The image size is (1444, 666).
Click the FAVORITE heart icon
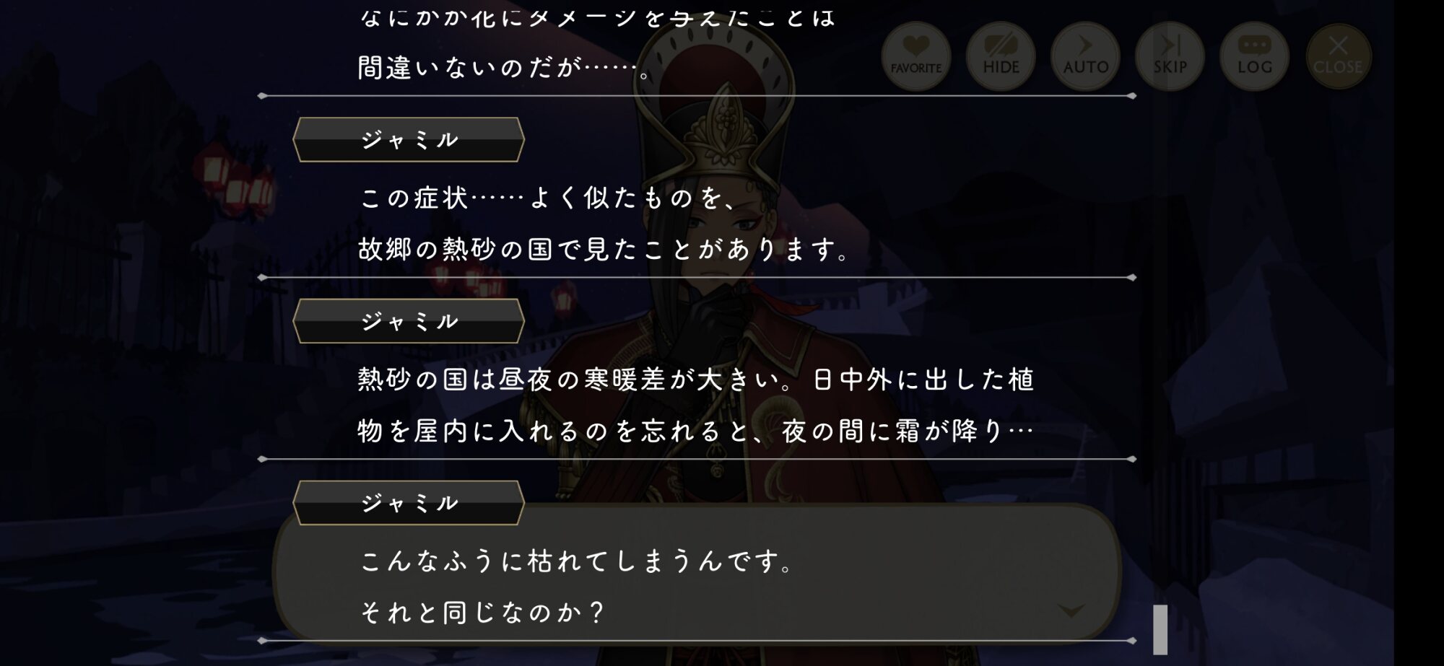[x=915, y=56]
